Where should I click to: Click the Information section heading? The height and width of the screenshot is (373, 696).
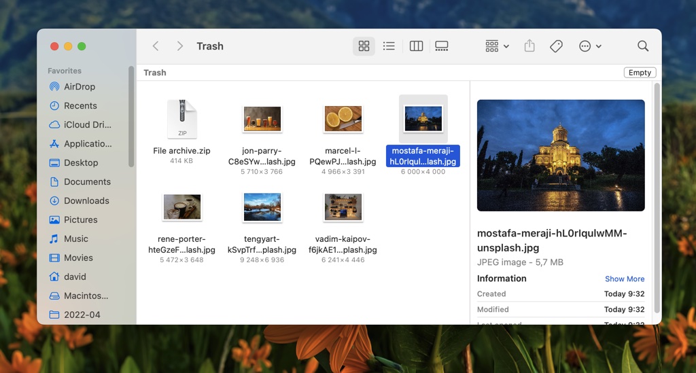pyautogui.click(x=502, y=279)
